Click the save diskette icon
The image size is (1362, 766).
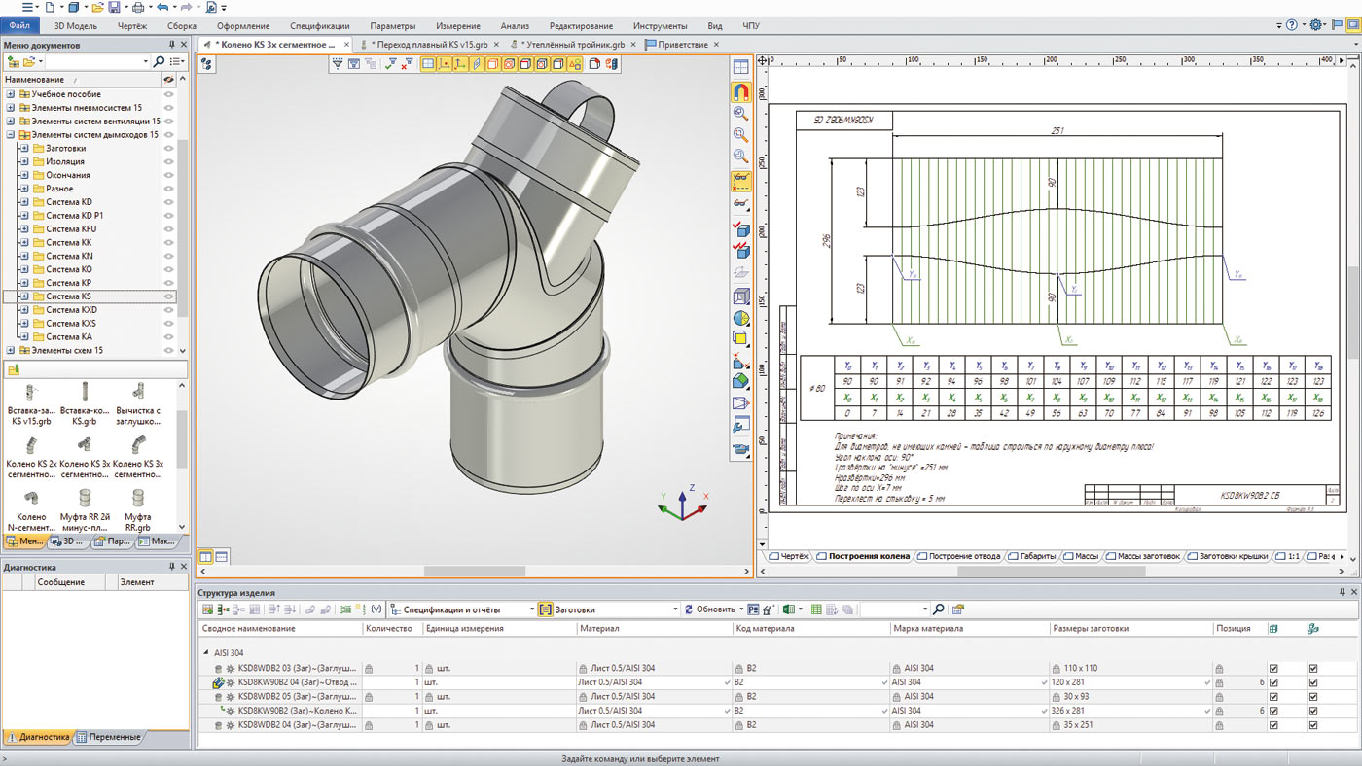[x=115, y=7]
